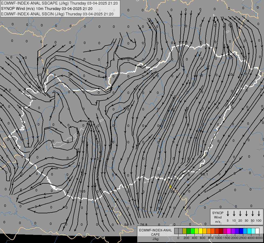Click the SYNOP Wind 10m title line
Viewport: 264px width, 243px height.
coord(47,9)
